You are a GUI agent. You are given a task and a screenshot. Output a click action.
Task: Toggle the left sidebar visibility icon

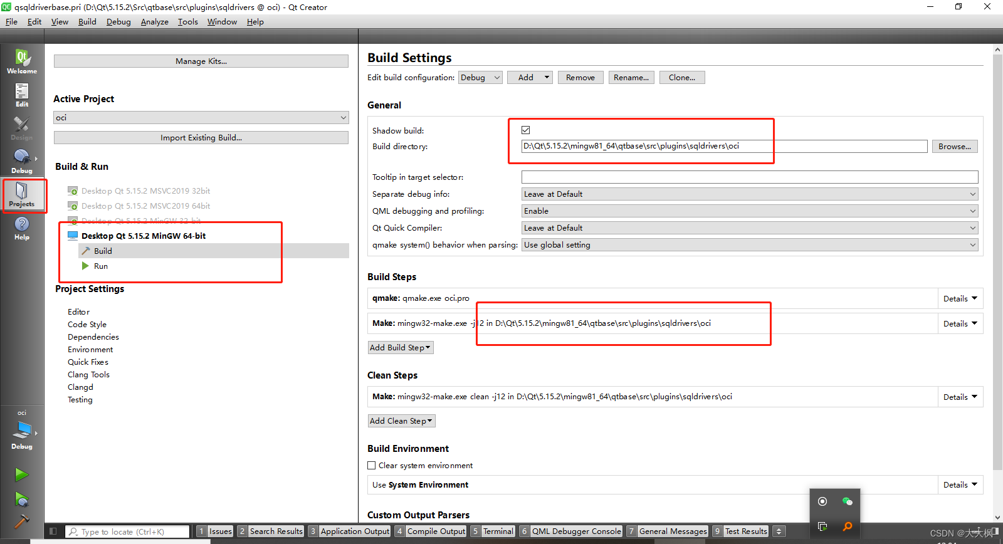coord(53,531)
